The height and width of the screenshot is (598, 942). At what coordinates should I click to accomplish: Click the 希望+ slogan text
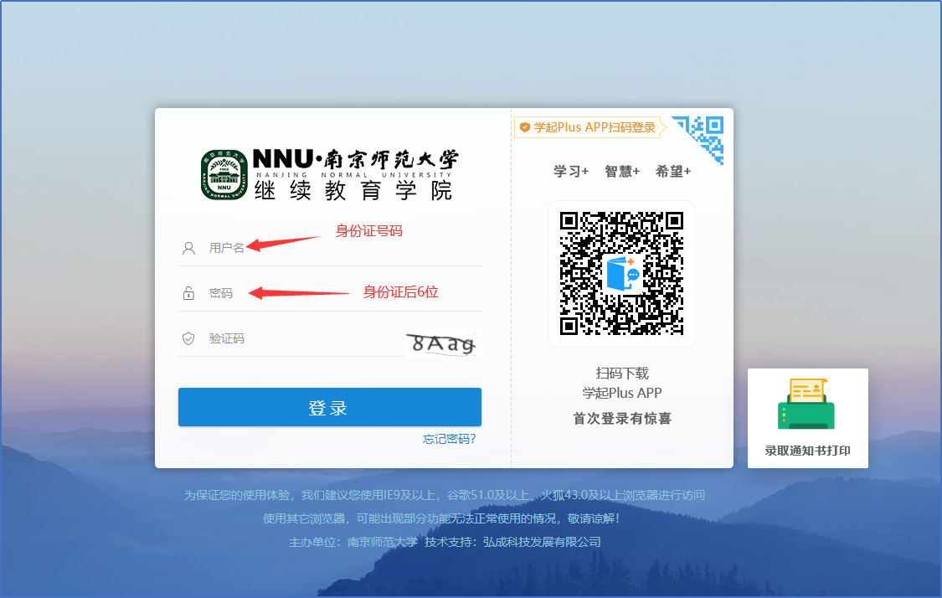point(673,172)
